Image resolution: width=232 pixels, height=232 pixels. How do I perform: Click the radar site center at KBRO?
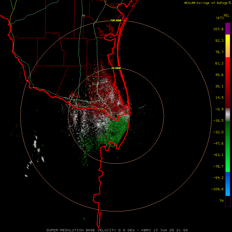pos(116,116)
